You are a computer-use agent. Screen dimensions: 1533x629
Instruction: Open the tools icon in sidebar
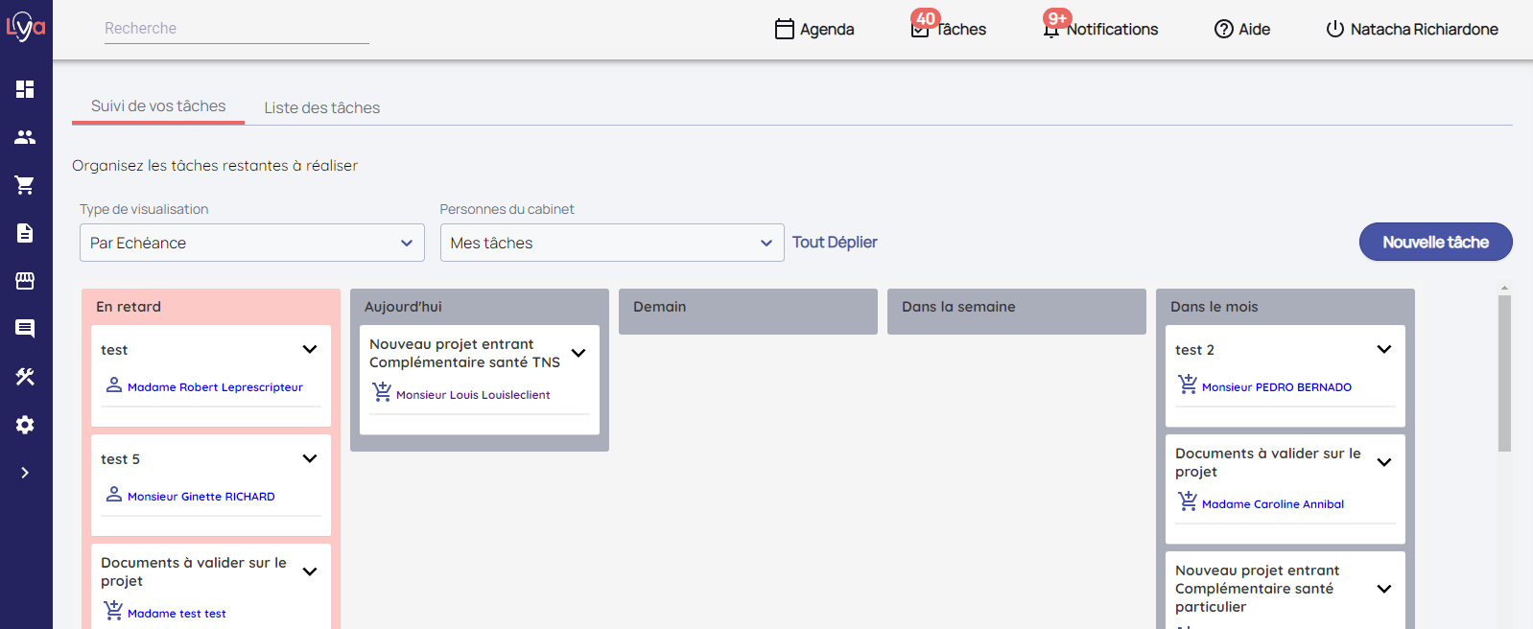click(25, 377)
